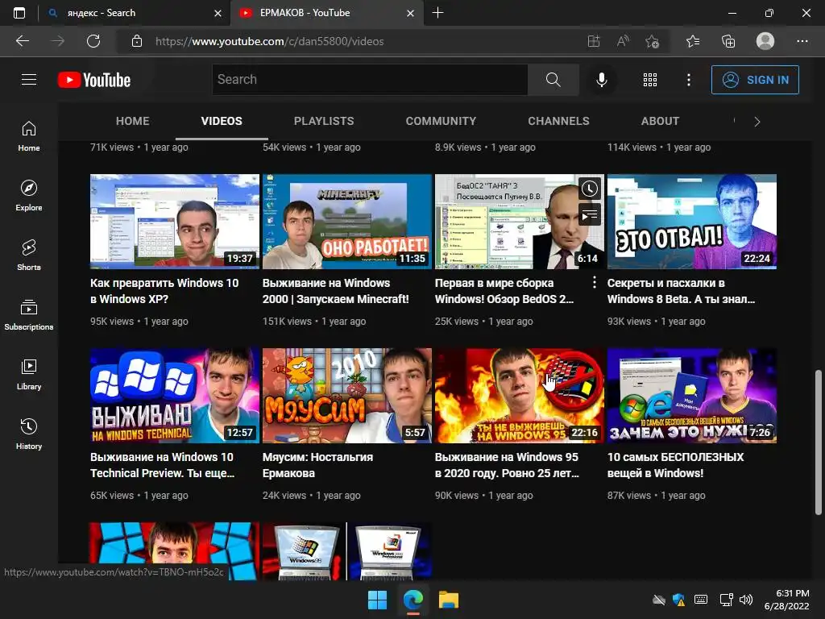Click into the YouTube Search field
The height and width of the screenshot is (619, 825).
tap(370, 80)
